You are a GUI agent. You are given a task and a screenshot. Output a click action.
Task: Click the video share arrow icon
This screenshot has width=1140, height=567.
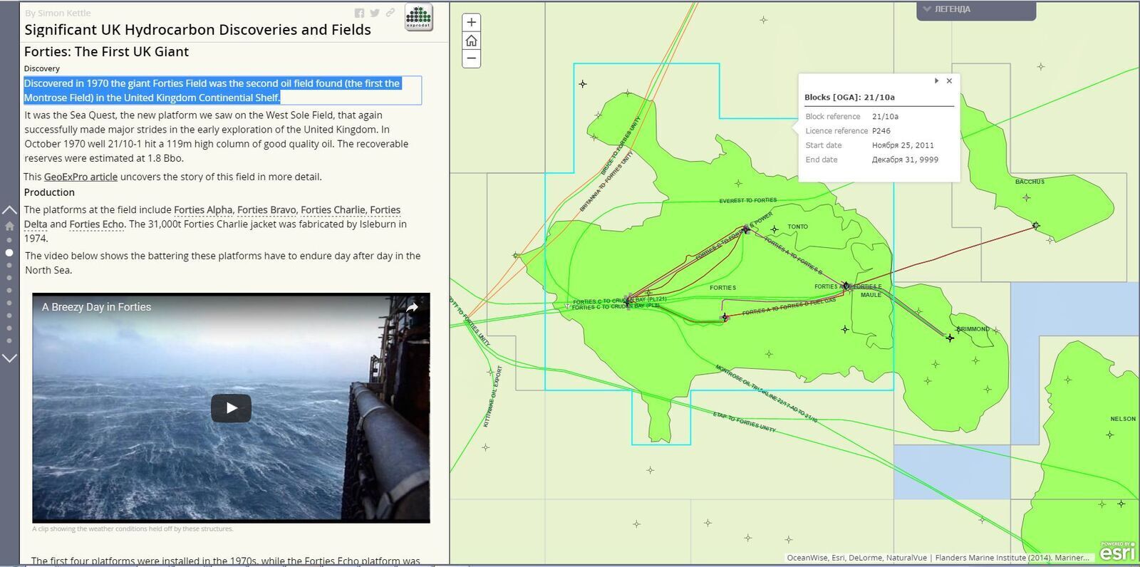point(412,308)
